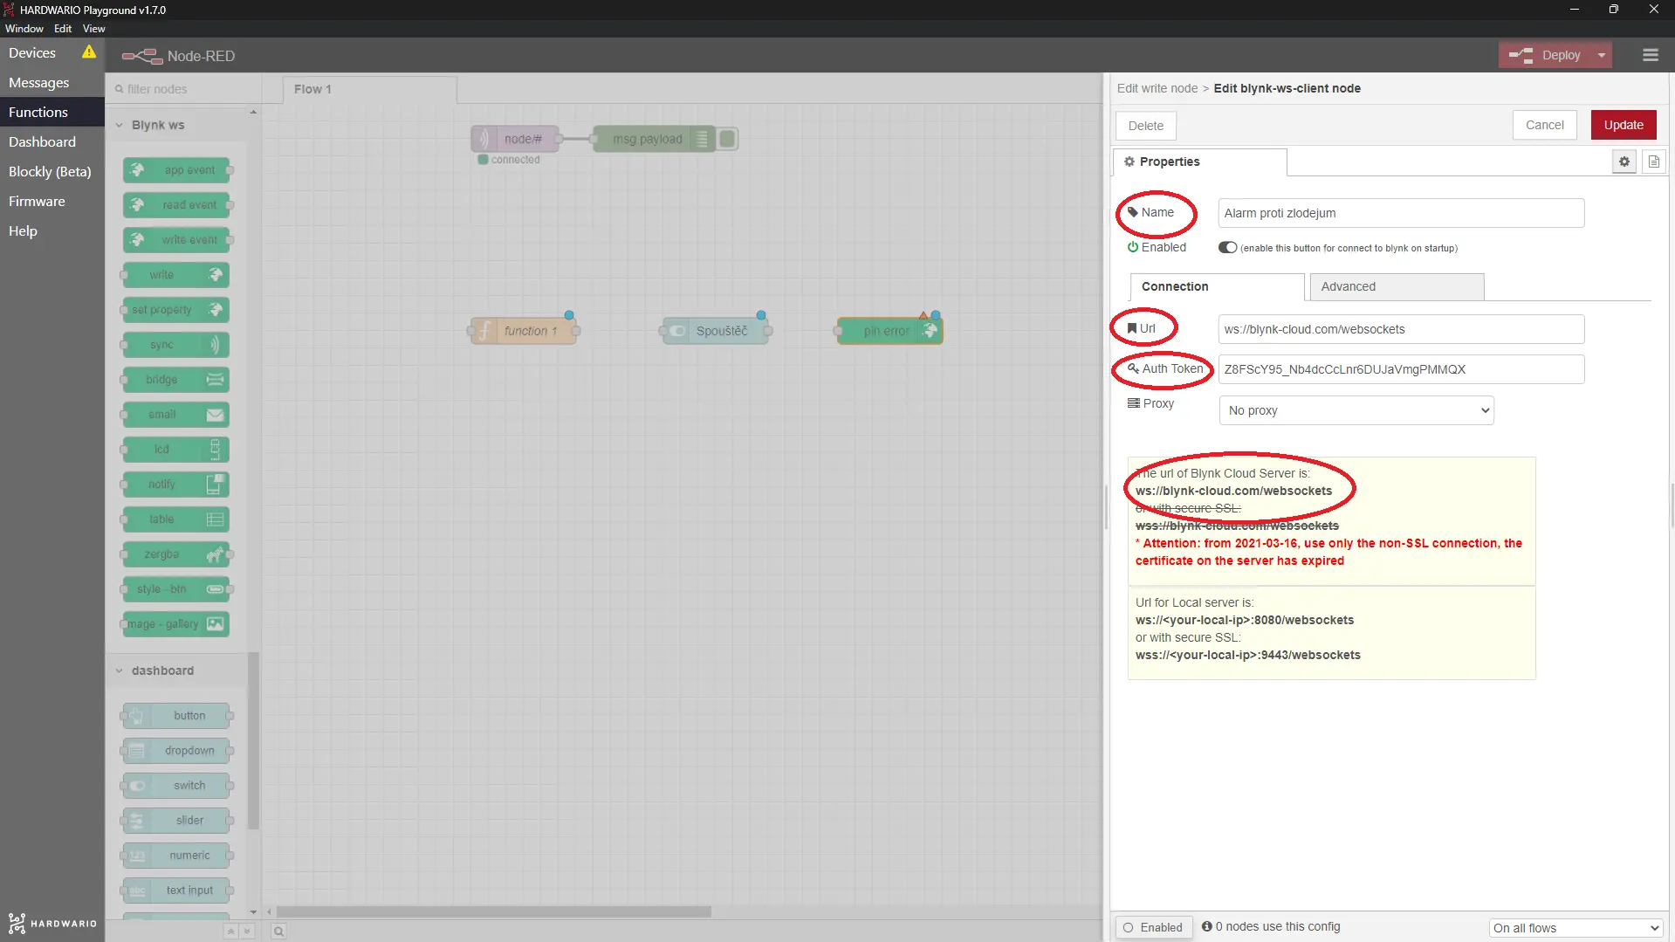The width and height of the screenshot is (1675, 942).
Task: Click the Name input field
Action: click(1401, 213)
